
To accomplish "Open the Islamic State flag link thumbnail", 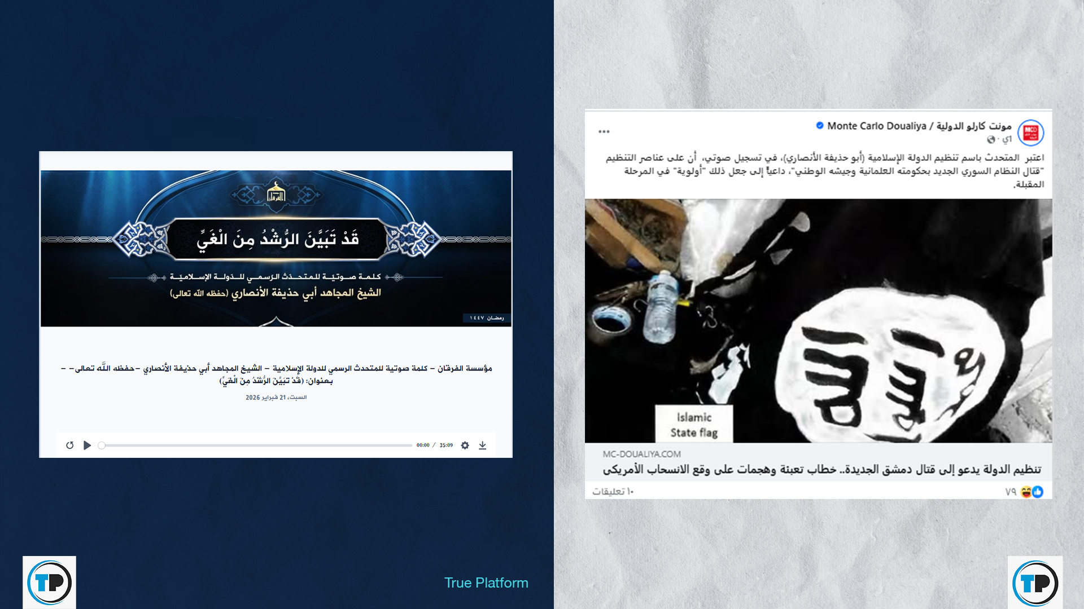I will click(818, 320).
